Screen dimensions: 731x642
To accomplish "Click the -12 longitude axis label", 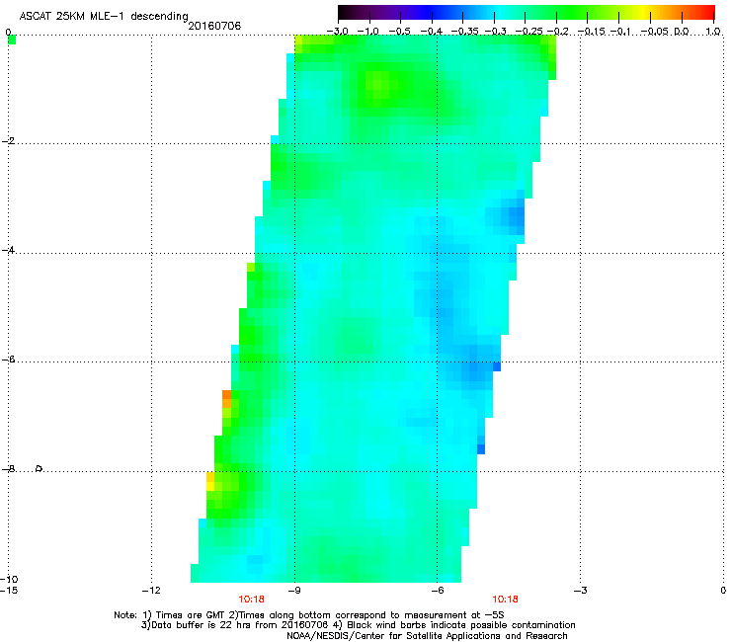I will 151,591.
